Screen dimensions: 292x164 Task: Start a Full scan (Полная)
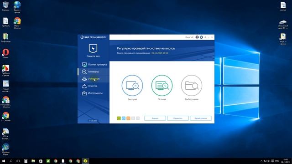click(x=162, y=86)
